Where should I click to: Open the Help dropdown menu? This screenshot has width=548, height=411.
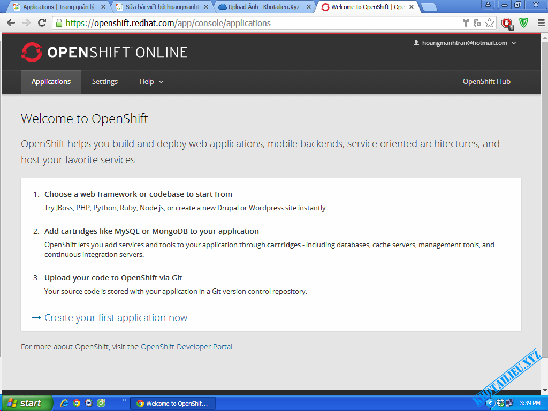coord(151,82)
